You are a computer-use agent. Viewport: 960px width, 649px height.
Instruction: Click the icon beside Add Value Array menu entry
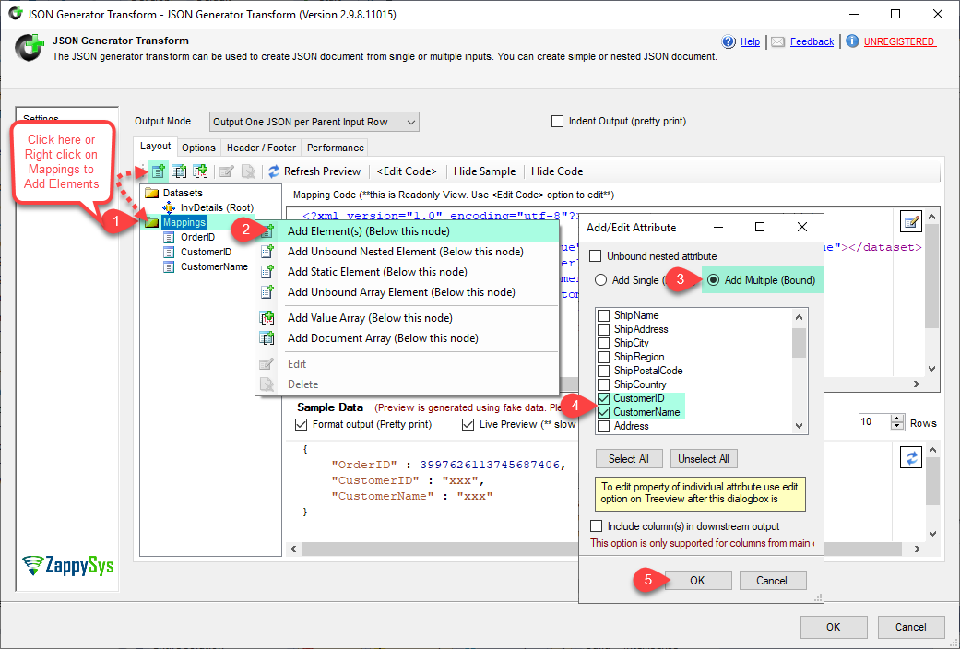click(x=267, y=318)
